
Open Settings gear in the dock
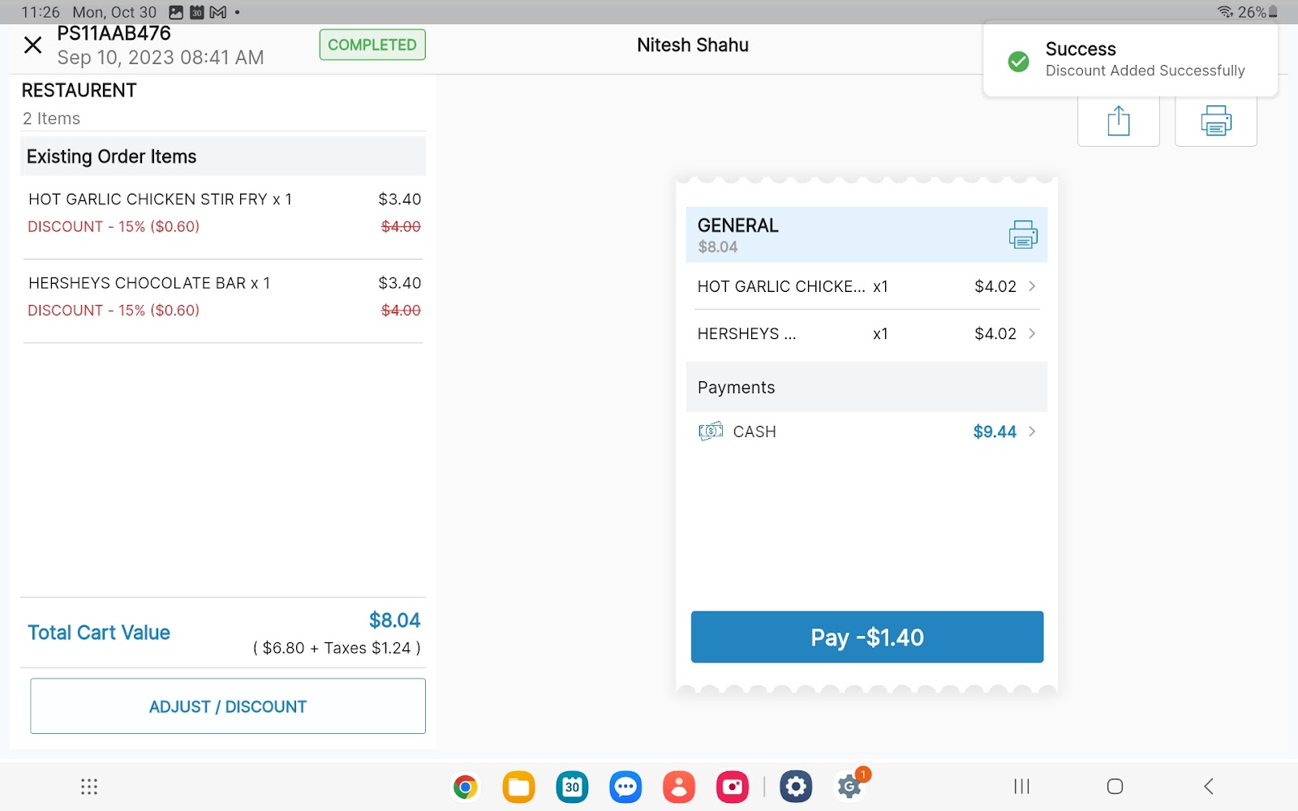click(x=796, y=787)
